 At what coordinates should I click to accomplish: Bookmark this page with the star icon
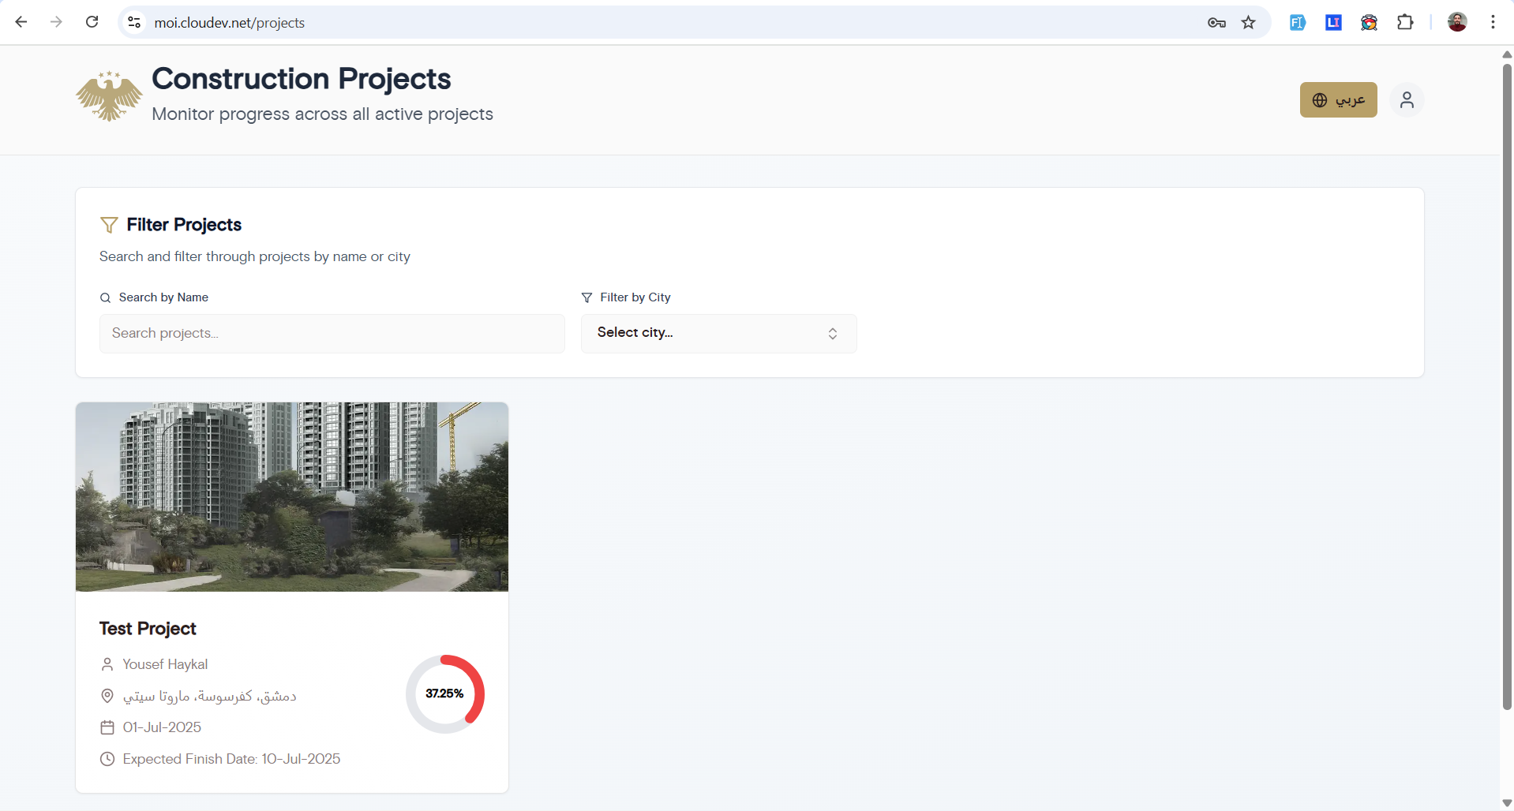point(1248,22)
